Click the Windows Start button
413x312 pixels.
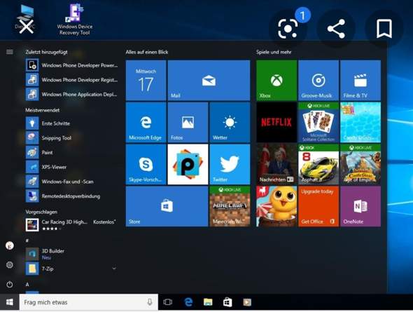(10, 302)
